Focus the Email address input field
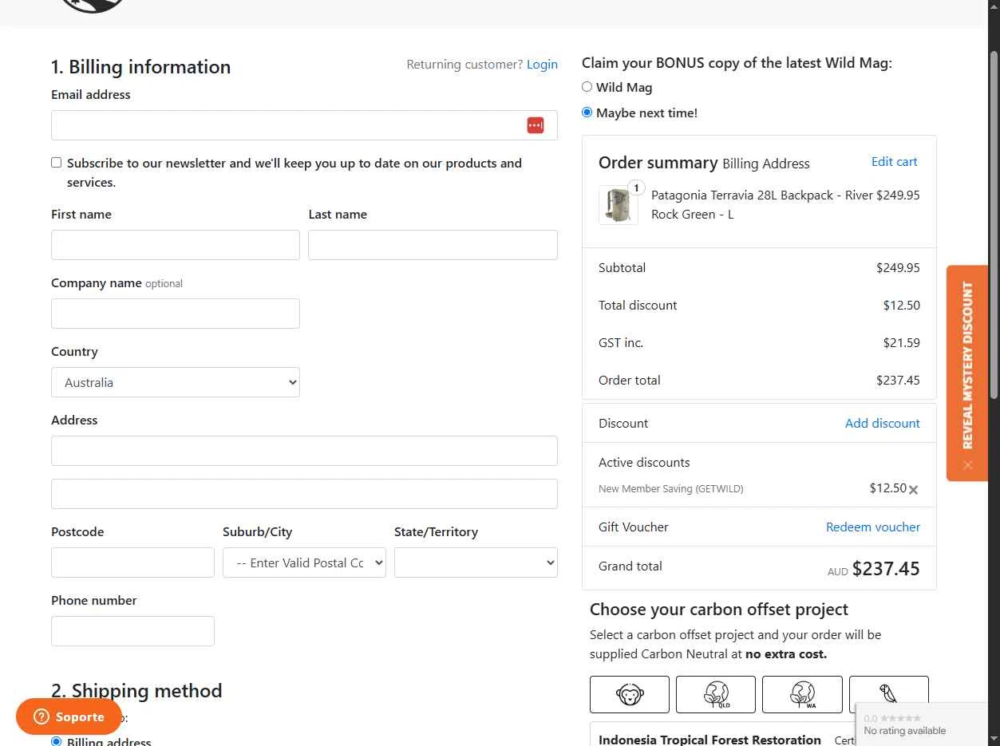 point(304,125)
